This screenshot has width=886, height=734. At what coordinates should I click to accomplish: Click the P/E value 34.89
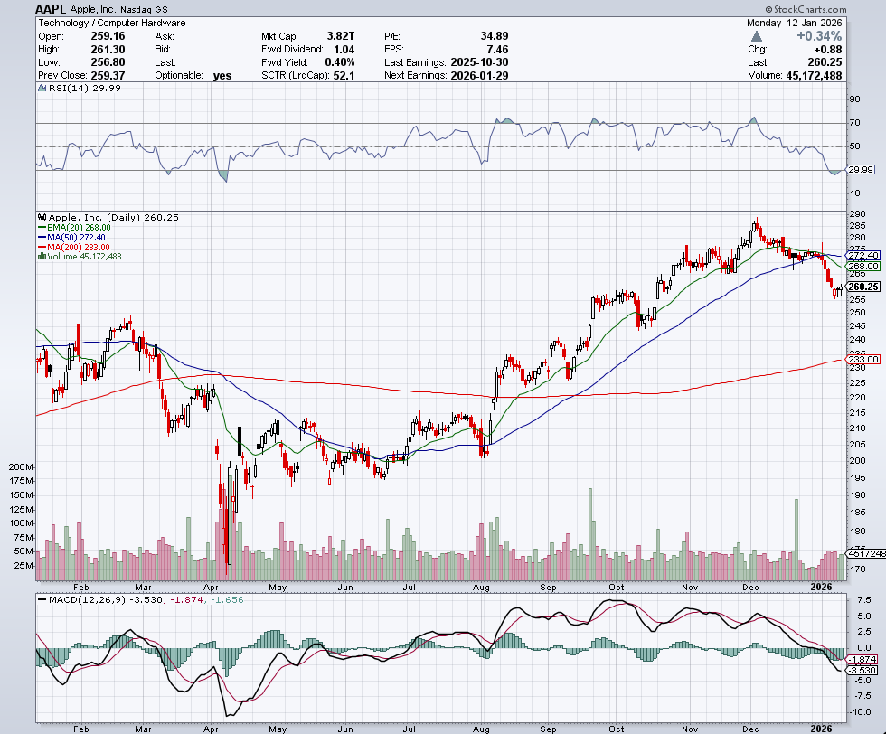(495, 36)
